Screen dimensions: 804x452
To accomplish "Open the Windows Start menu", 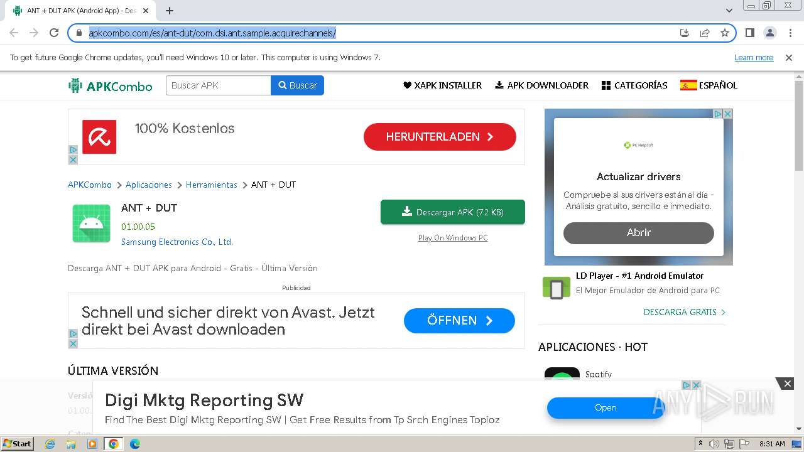I will tap(17, 443).
